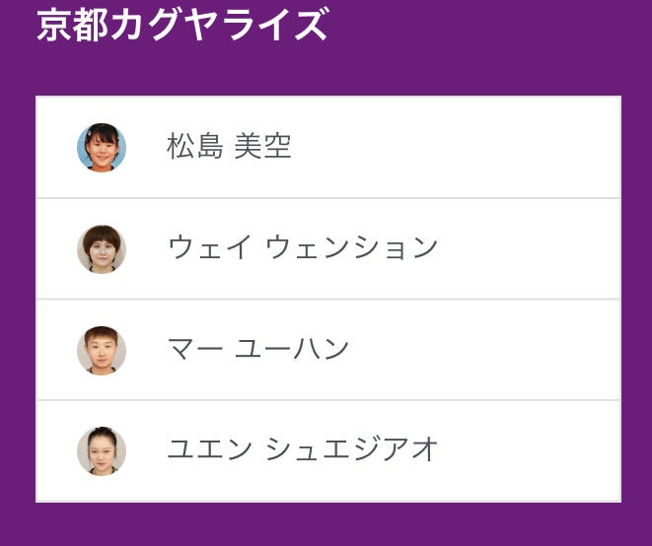Select the round avatar beside マー ユーハン

102,350
